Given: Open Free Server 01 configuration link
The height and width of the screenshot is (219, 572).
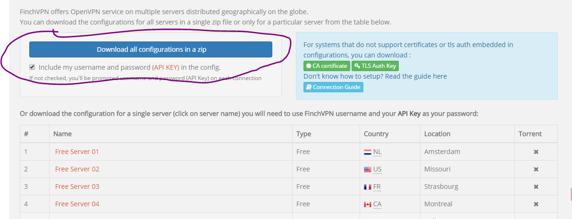Looking at the screenshot, I should [77, 152].
